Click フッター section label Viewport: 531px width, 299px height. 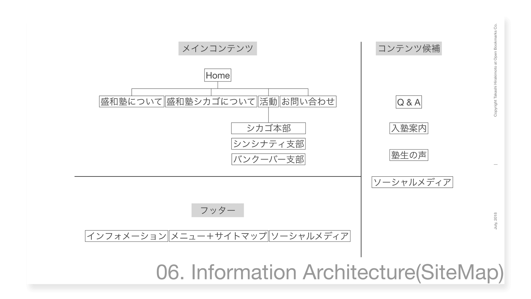tap(217, 210)
